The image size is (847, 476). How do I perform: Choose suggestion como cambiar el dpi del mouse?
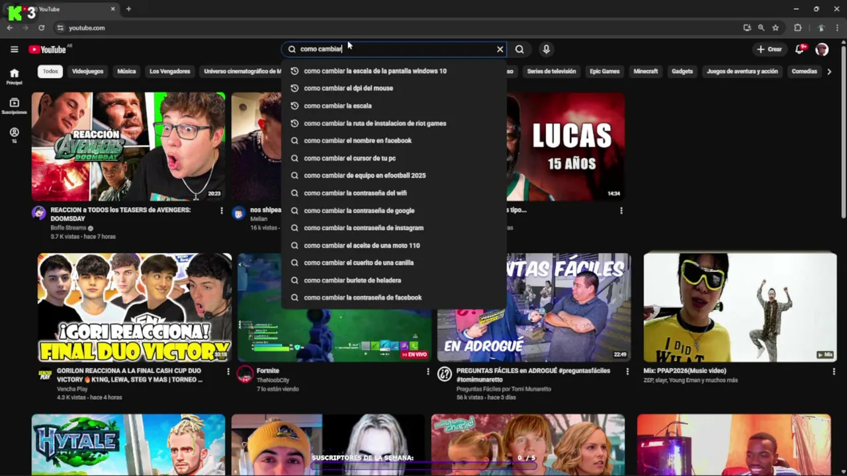(394, 88)
